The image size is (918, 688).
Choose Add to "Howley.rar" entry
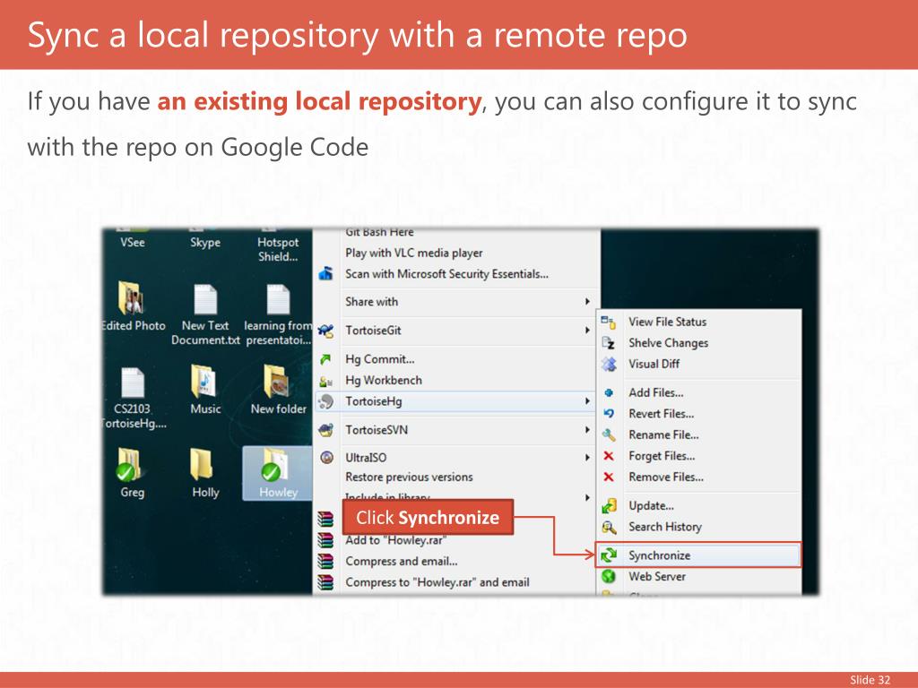coord(395,540)
